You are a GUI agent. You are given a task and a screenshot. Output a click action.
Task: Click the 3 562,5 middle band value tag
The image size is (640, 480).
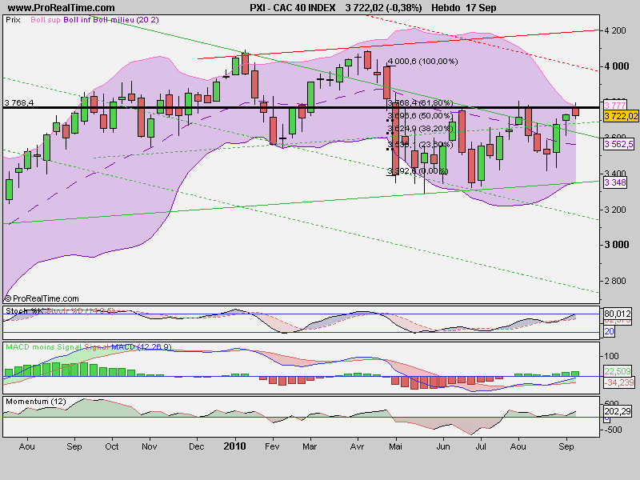pyautogui.click(x=618, y=144)
